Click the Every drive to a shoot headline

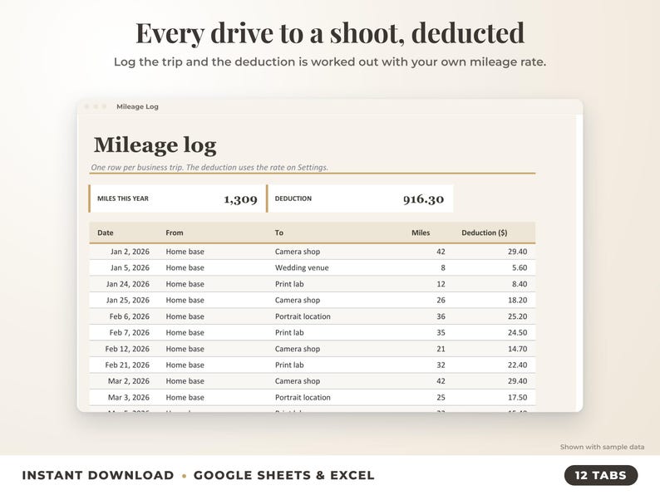point(330,32)
